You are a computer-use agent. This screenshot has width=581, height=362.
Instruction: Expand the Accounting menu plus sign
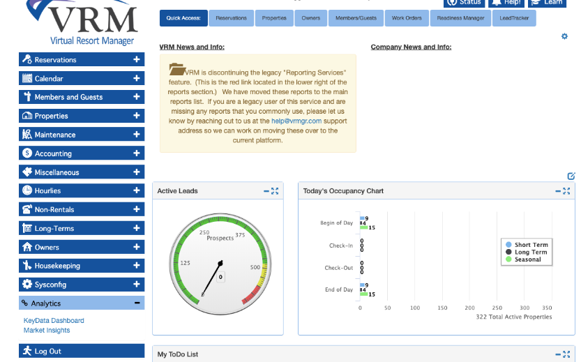(137, 153)
